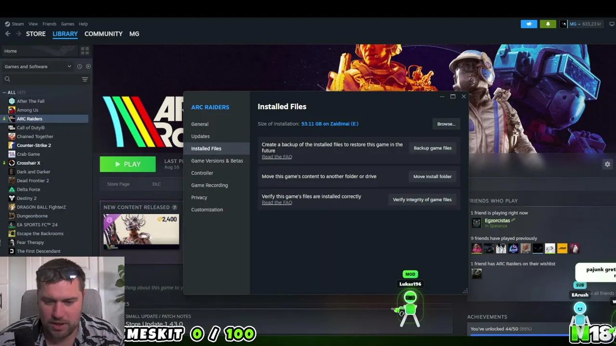The height and width of the screenshot is (346, 616).
Task: Click the After The Fall game icon
Action: (12, 101)
